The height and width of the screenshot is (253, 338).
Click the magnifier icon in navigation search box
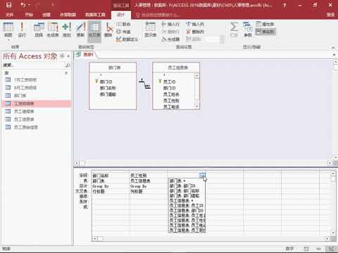(68, 65)
